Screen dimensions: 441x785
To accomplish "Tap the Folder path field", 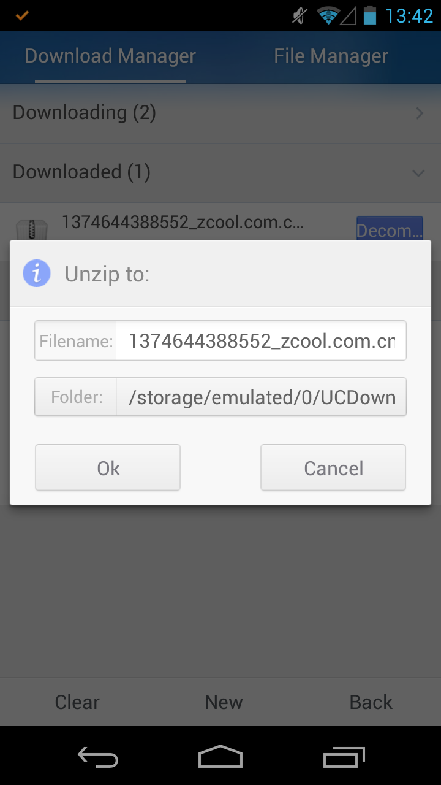I will click(261, 397).
